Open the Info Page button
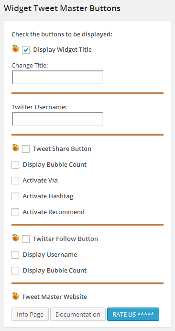Screen dimensions: 175x331 [30, 314]
